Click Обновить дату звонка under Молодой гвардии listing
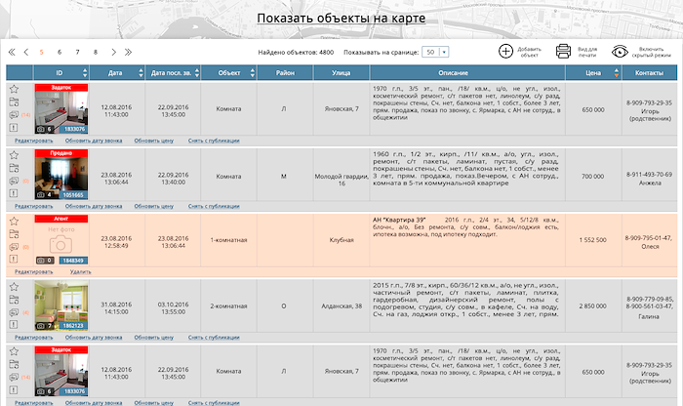 [94, 207]
